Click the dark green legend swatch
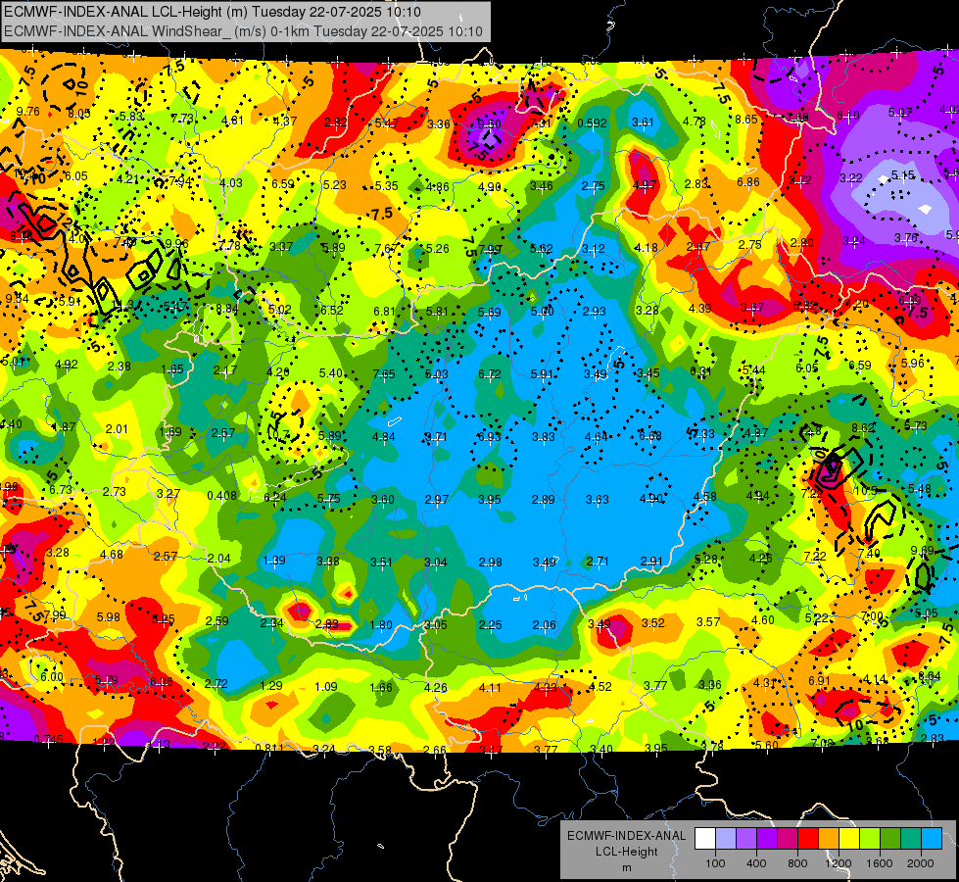 pos(890,839)
